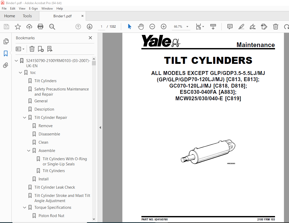Viewport: 289px width, 223px height.
Task: Click the Delete page trash icon
Action: pyautogui.click(x=276, y=27)
